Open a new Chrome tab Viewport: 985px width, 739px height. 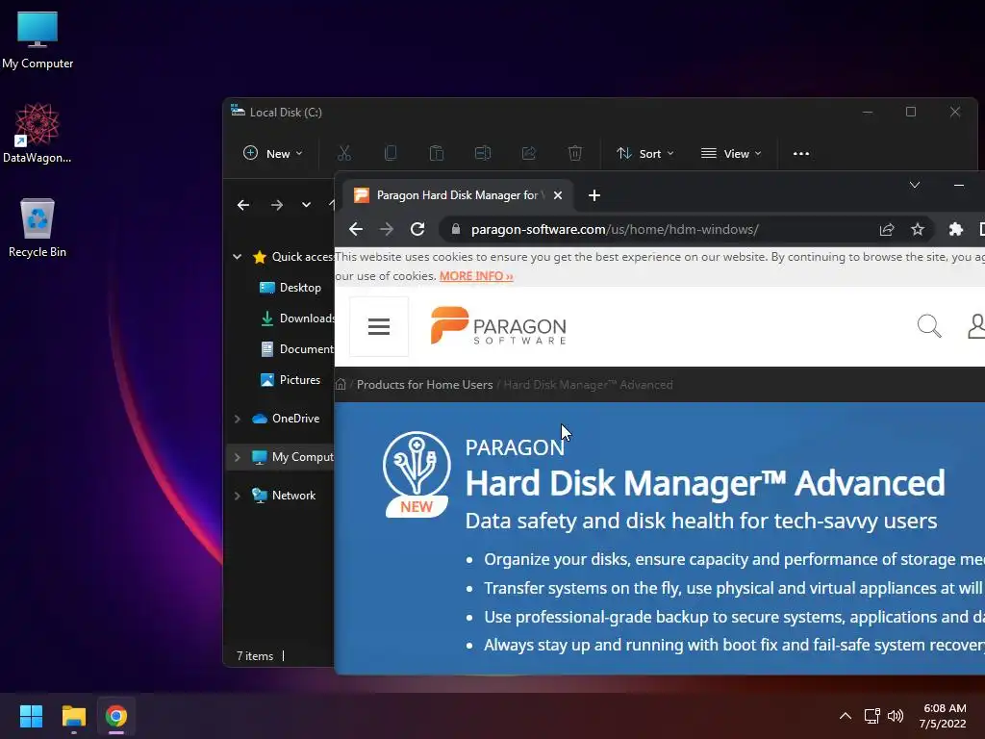(x=594, y=195)
